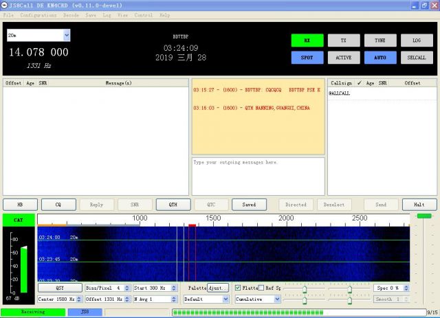Expand the Cumulative spectrum dropdown
The image size is (440, 318).
(277, 299)
